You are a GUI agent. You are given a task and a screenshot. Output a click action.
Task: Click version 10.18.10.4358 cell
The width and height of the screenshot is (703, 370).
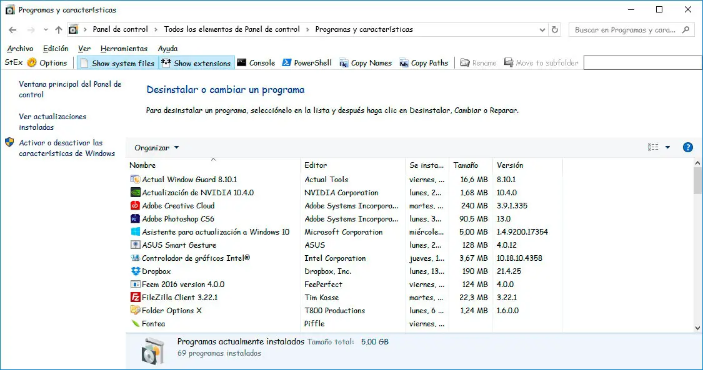point(519,258)
